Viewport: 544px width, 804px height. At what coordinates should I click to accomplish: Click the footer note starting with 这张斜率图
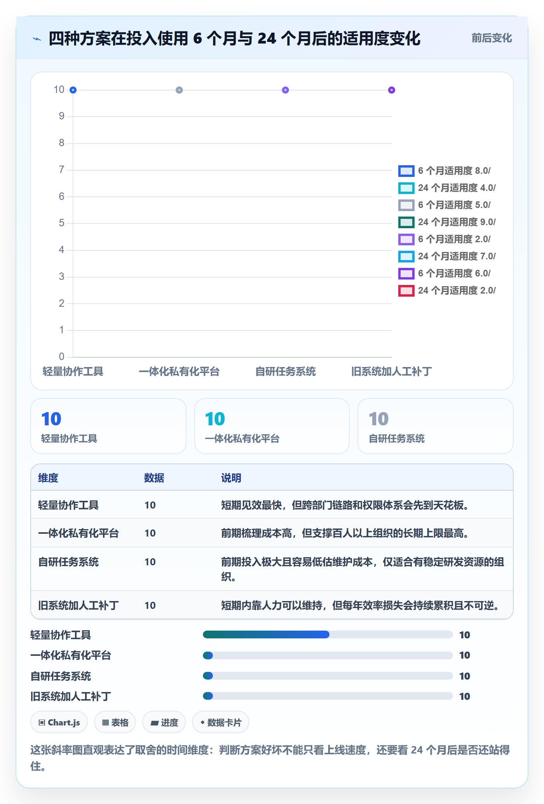point(270,758)
